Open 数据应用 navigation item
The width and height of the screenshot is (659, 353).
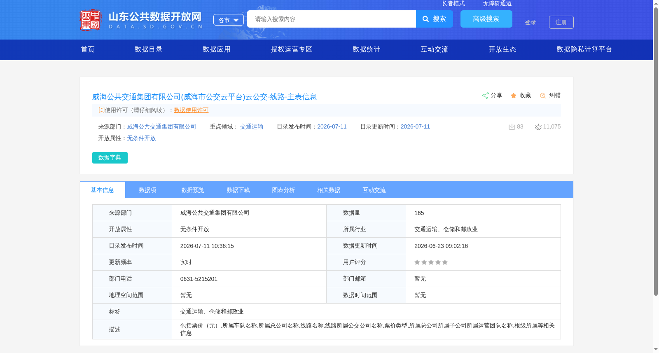click(217, 49)
